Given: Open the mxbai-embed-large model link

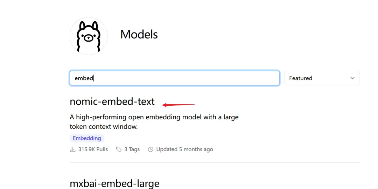Looking at the screenshot, I should (x=114, y=183).
